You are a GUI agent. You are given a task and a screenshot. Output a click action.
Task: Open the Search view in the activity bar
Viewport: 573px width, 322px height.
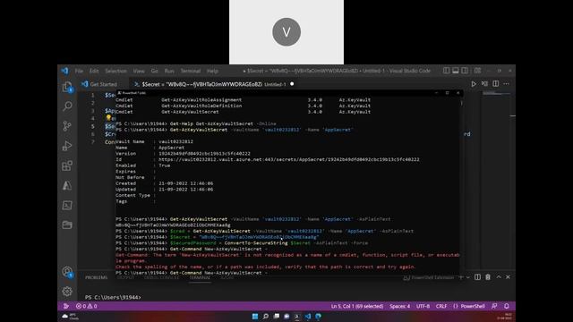click(67, 106)
